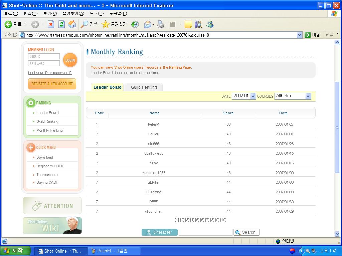Open the 도움말(H) menu
This screenshot has height=256, width=342.
coord(118,13)
